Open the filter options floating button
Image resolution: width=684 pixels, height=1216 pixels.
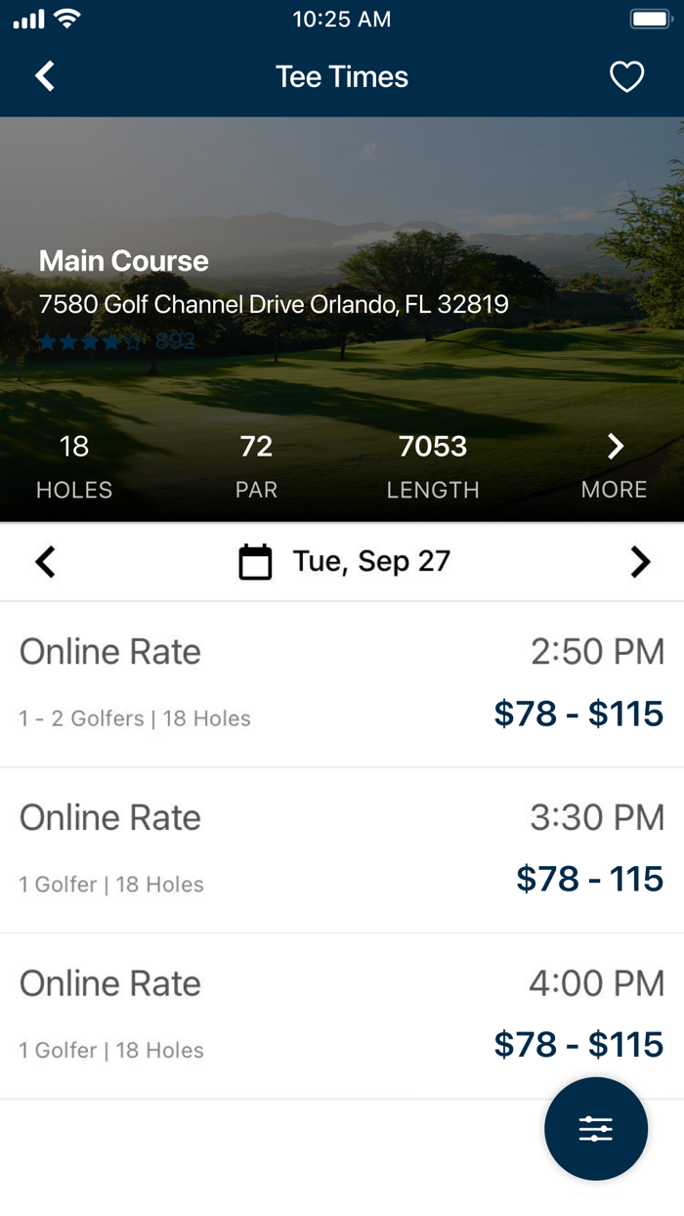tap(595, 1128)
